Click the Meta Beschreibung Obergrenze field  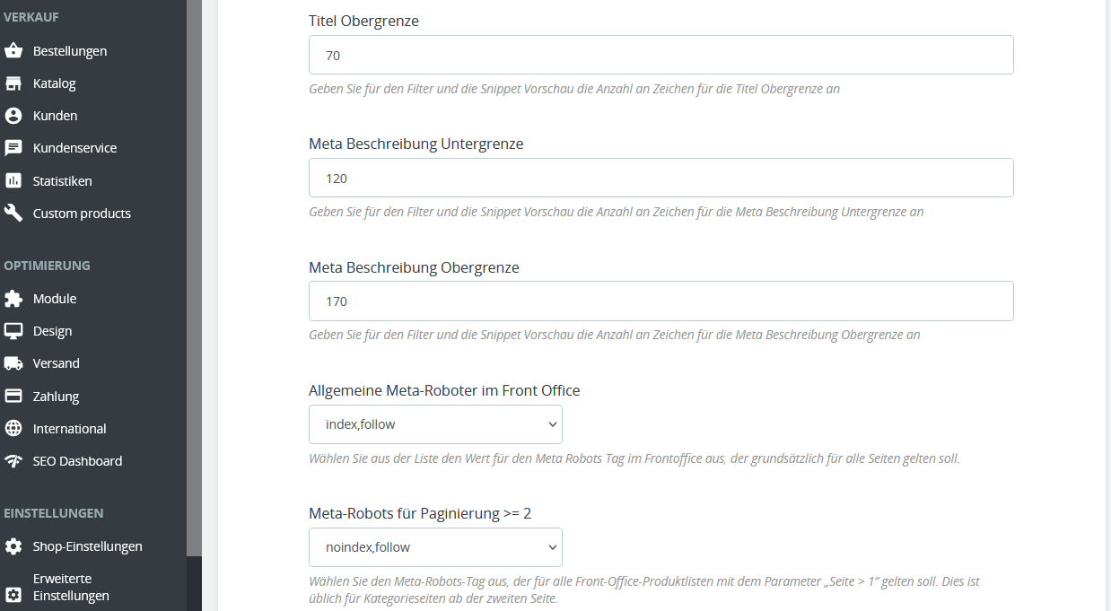click(661, 301)
